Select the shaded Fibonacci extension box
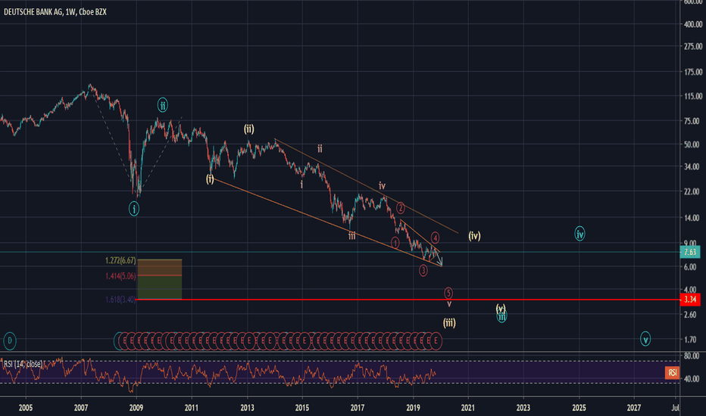Image resolution: width=706 pixels, height=416 pixels. coord(159,279)
